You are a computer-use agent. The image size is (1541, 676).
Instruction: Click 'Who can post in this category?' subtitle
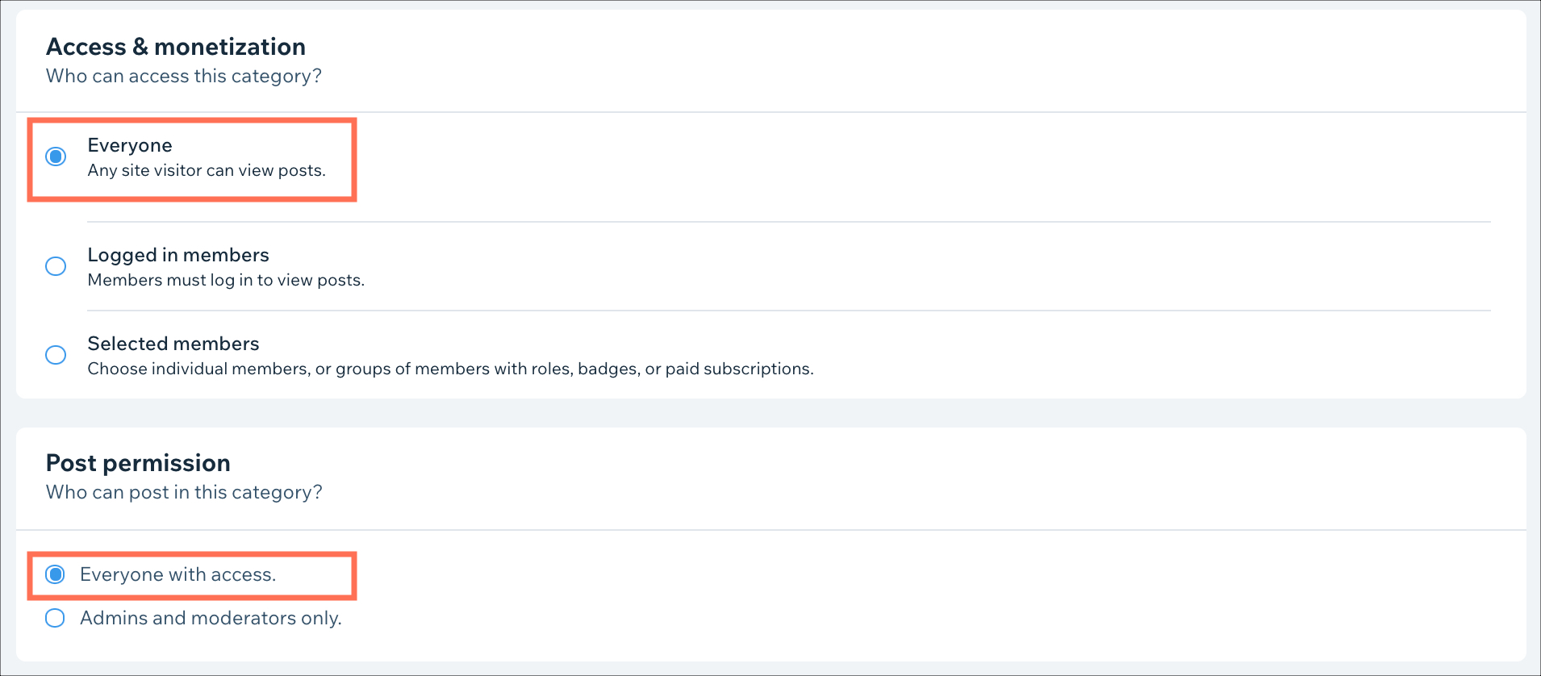[x=184, y=492]
